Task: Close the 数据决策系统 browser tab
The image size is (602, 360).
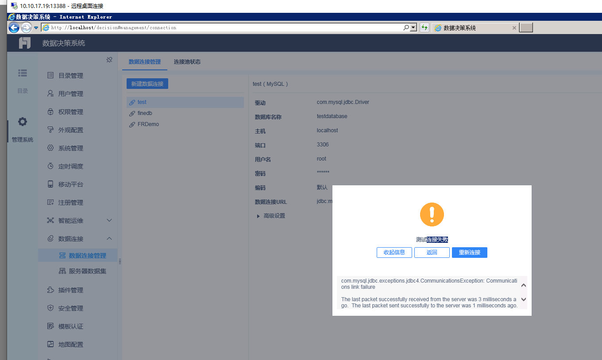Action: [x=514, y=27]
